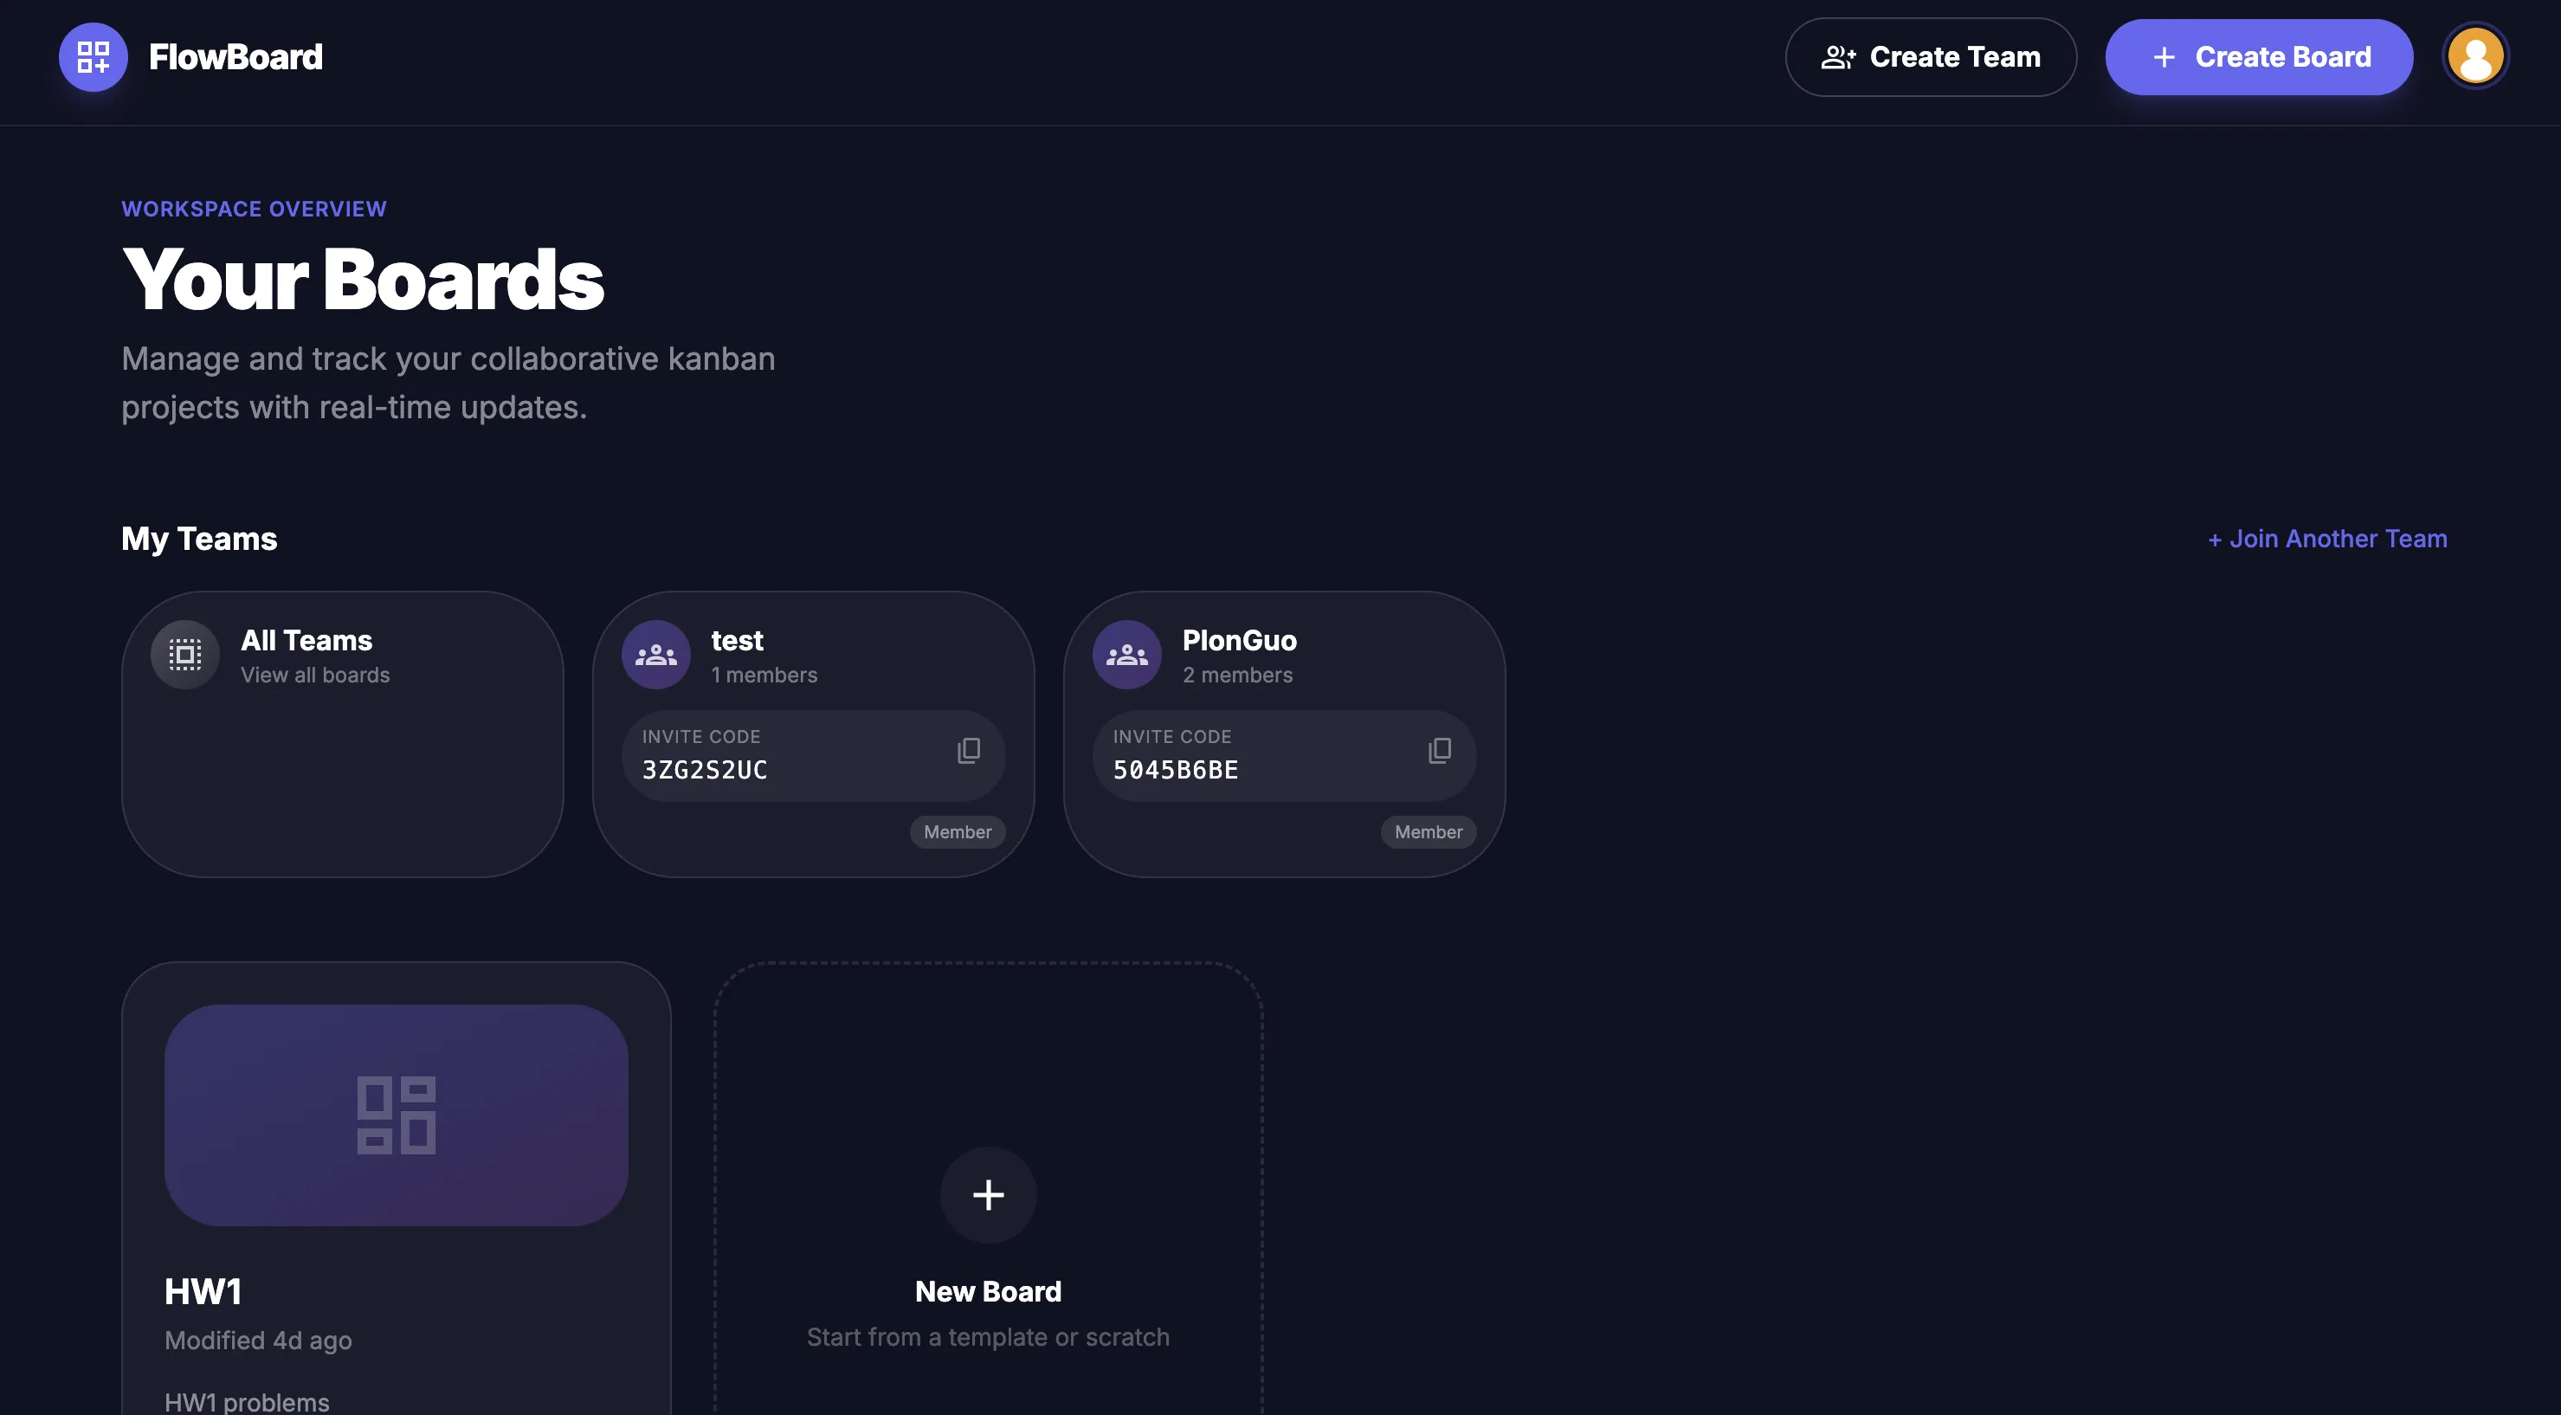Click the WORKSPACE OVERVIEW label
This screenshot has width=2561, height=1415.
(x=255, y=209)
